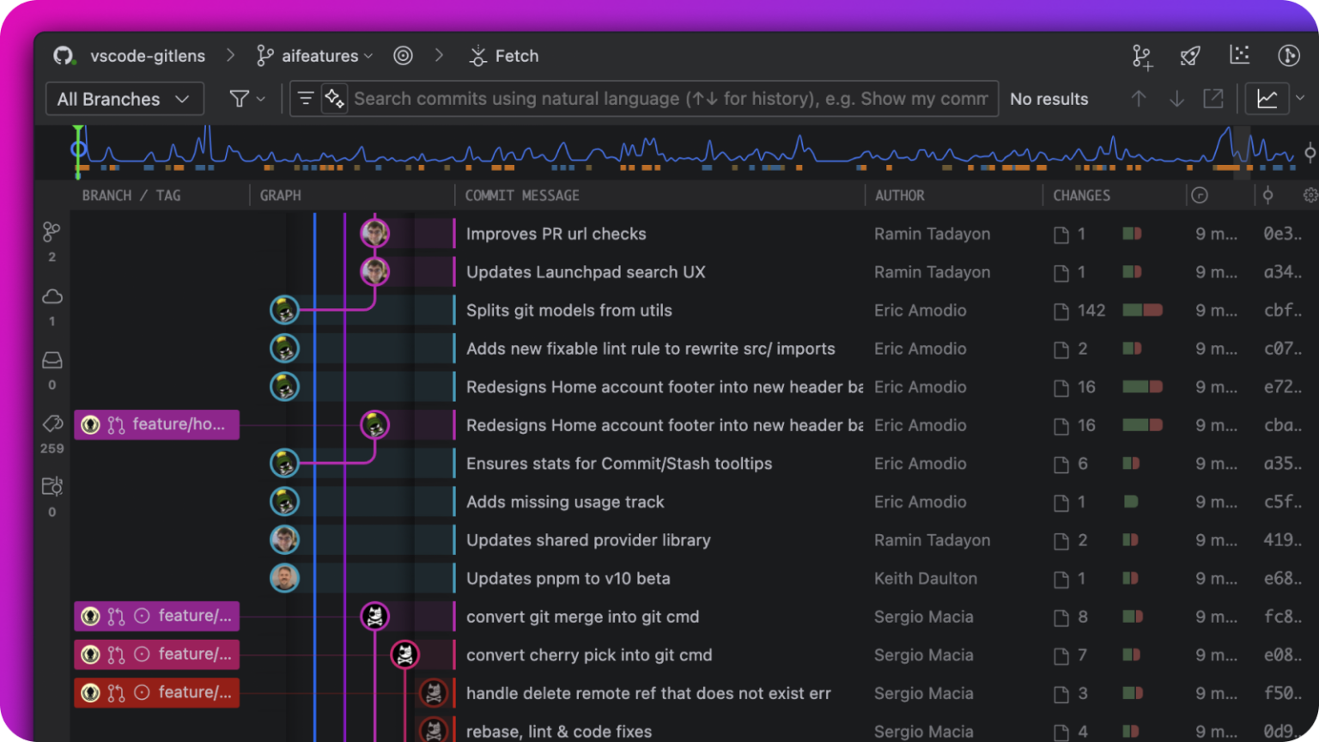Toggle the commit filter funnel icon
This screenshot has width=1319, height=742.
click(x=241, y=98)
